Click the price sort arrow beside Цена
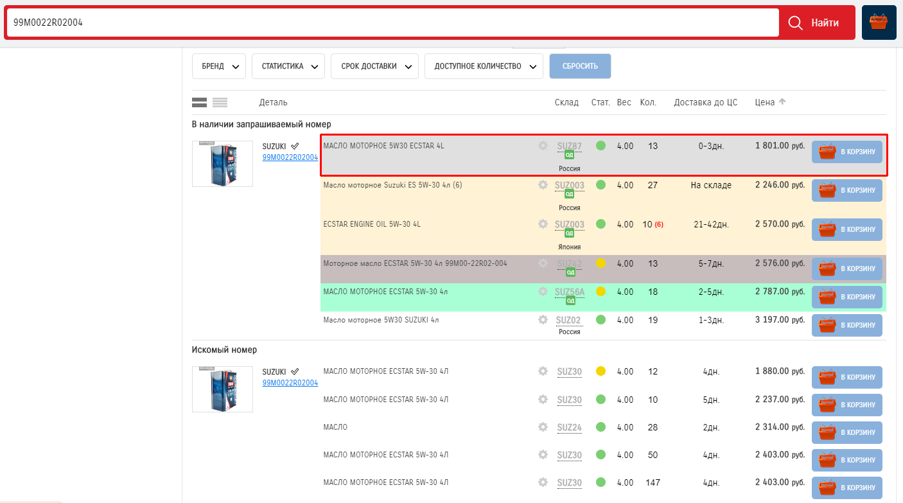This screenshot has height=503, width=903. click(x=782, y=102)
